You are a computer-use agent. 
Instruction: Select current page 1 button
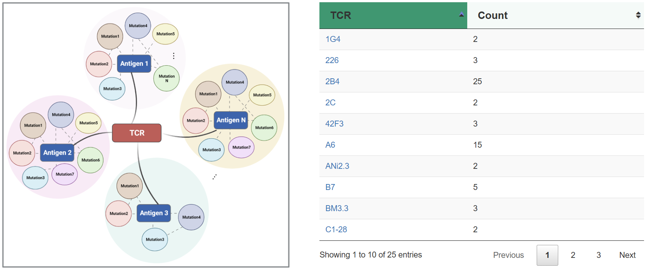click(547, 255)
